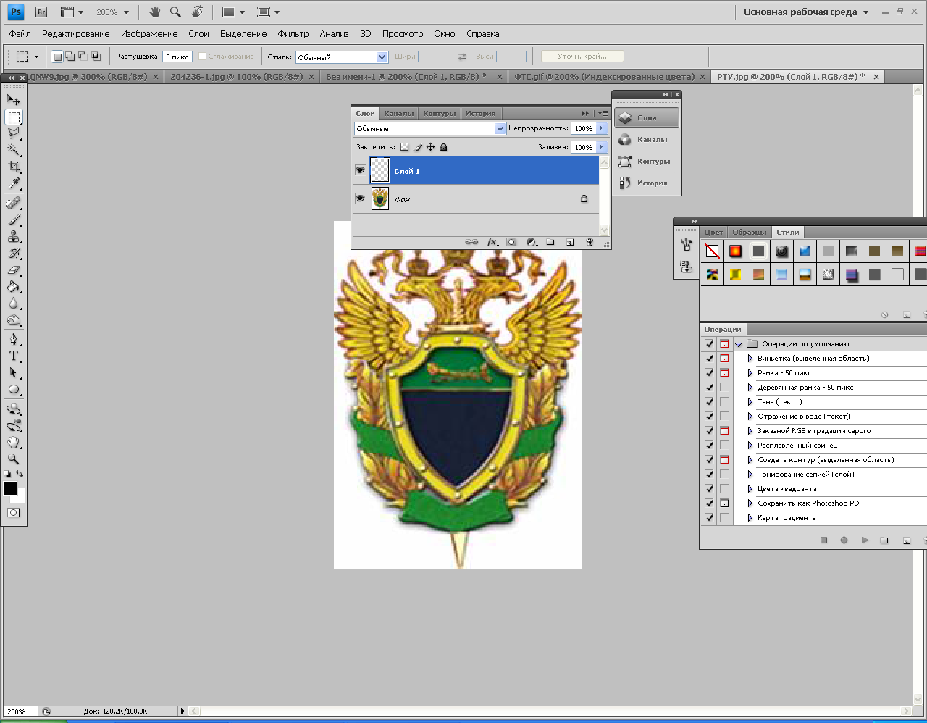Switch to the Каналы tab in Layers panel
Image resolution: width=927 pixels, height=723 pixels.
click(x=399, y=113)
